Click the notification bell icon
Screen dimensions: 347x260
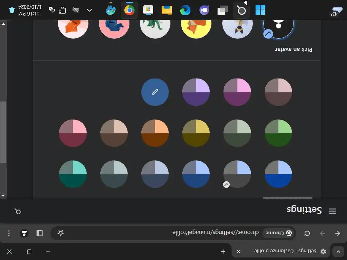(x=12, y=10)
